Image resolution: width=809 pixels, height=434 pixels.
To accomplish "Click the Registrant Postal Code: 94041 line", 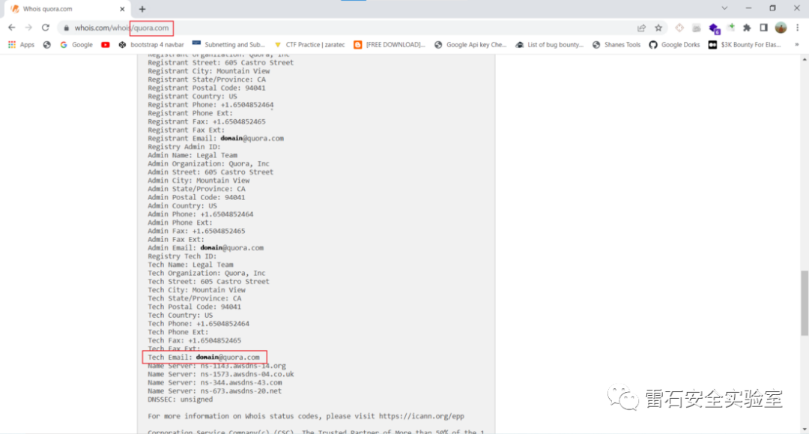I will click(207, 88).
